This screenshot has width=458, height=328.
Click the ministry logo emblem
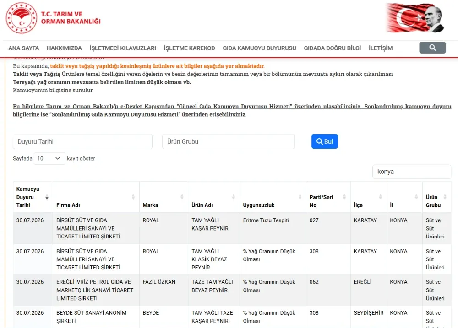(22, 17)
